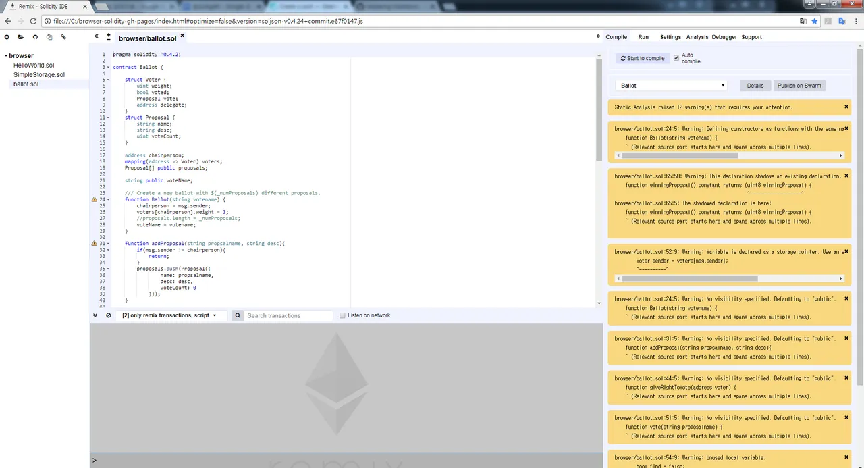Open SimpleStorage.sol in the file tree
Image resolution: width=864 pixels, height=468 pixels.
pyautogui.click(x=39, y=75)
